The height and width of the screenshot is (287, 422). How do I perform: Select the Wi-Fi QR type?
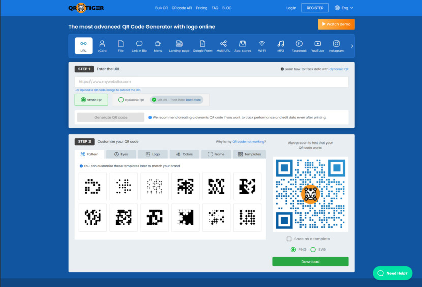point(262,46)
